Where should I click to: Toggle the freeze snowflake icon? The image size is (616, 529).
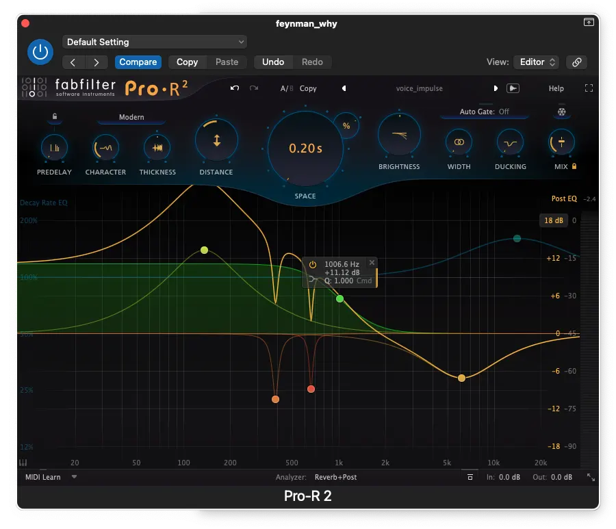pos(562,112)
